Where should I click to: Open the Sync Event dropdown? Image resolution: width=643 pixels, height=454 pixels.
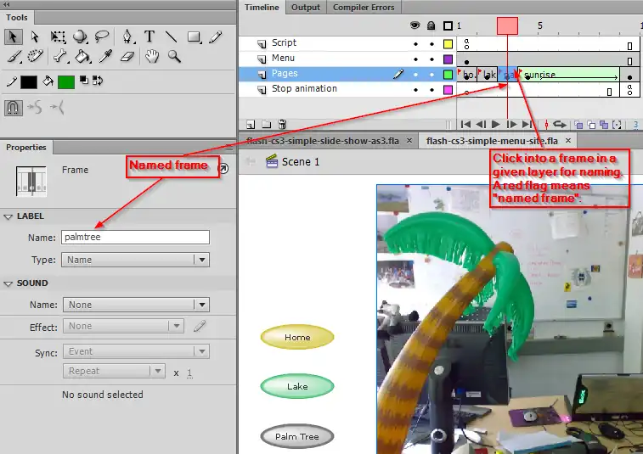tap(136, 351)
